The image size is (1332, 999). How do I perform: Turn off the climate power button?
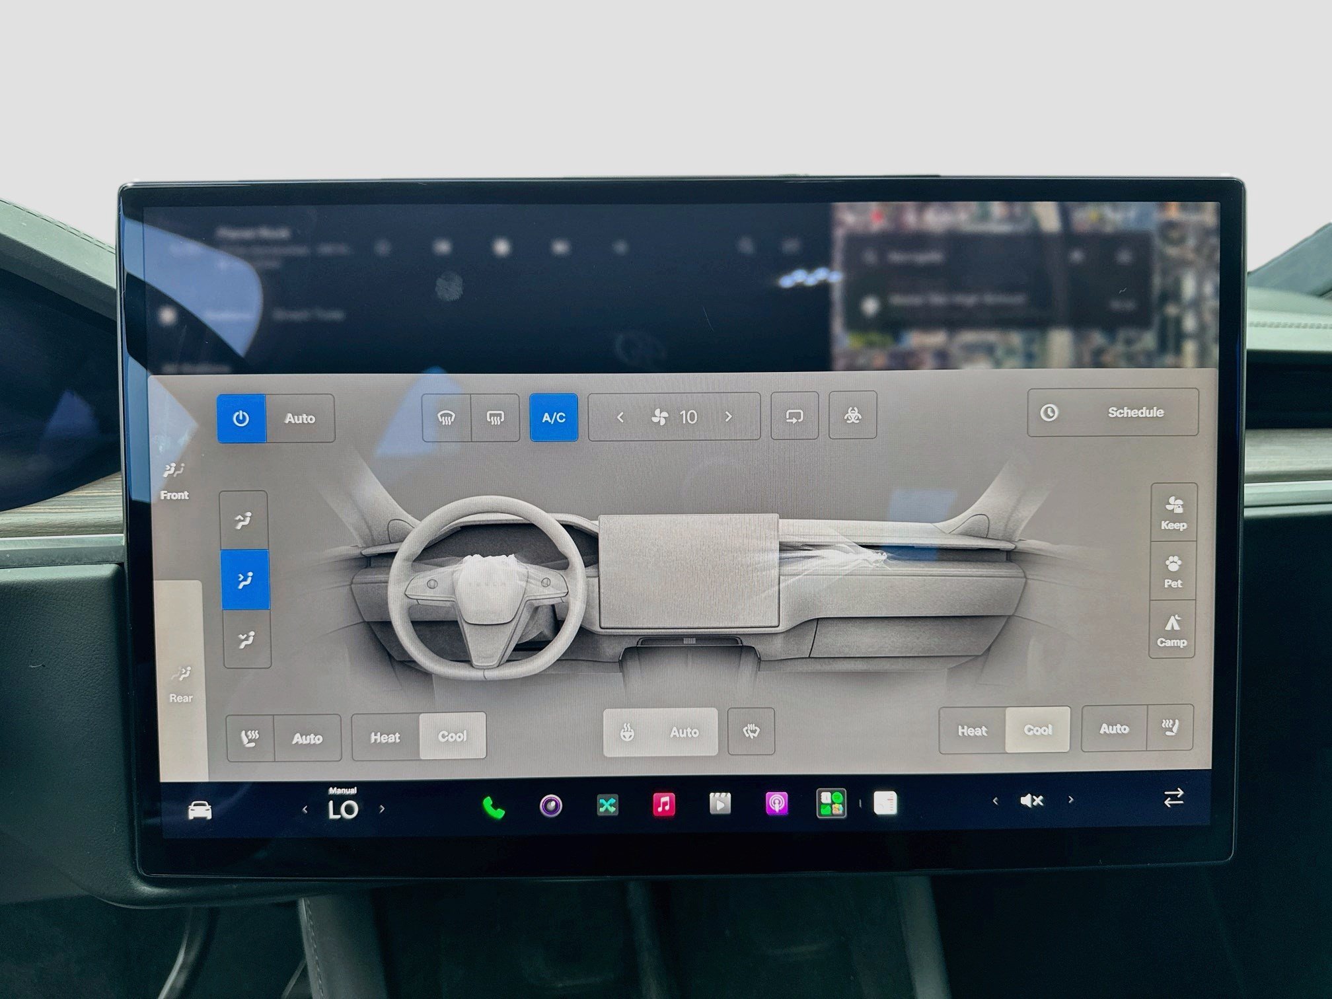pos(241,418)
